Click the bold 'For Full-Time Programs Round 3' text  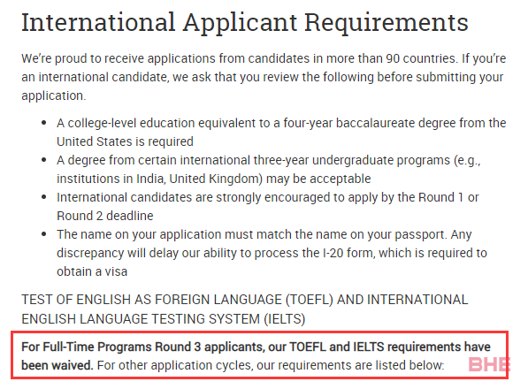111,347
